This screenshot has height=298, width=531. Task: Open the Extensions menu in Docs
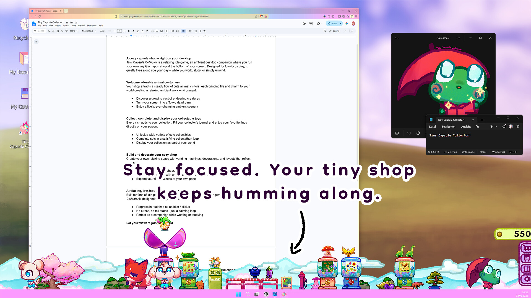pyautogui.click(x=92, y=26)
